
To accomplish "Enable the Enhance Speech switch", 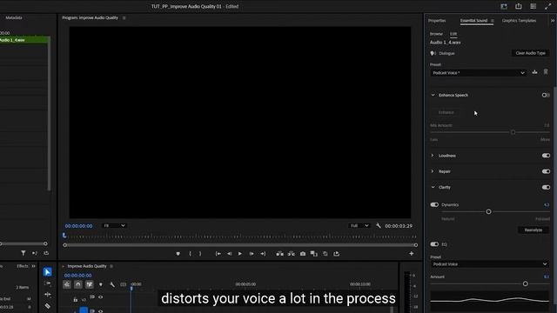I will click(x=546, y=95).
